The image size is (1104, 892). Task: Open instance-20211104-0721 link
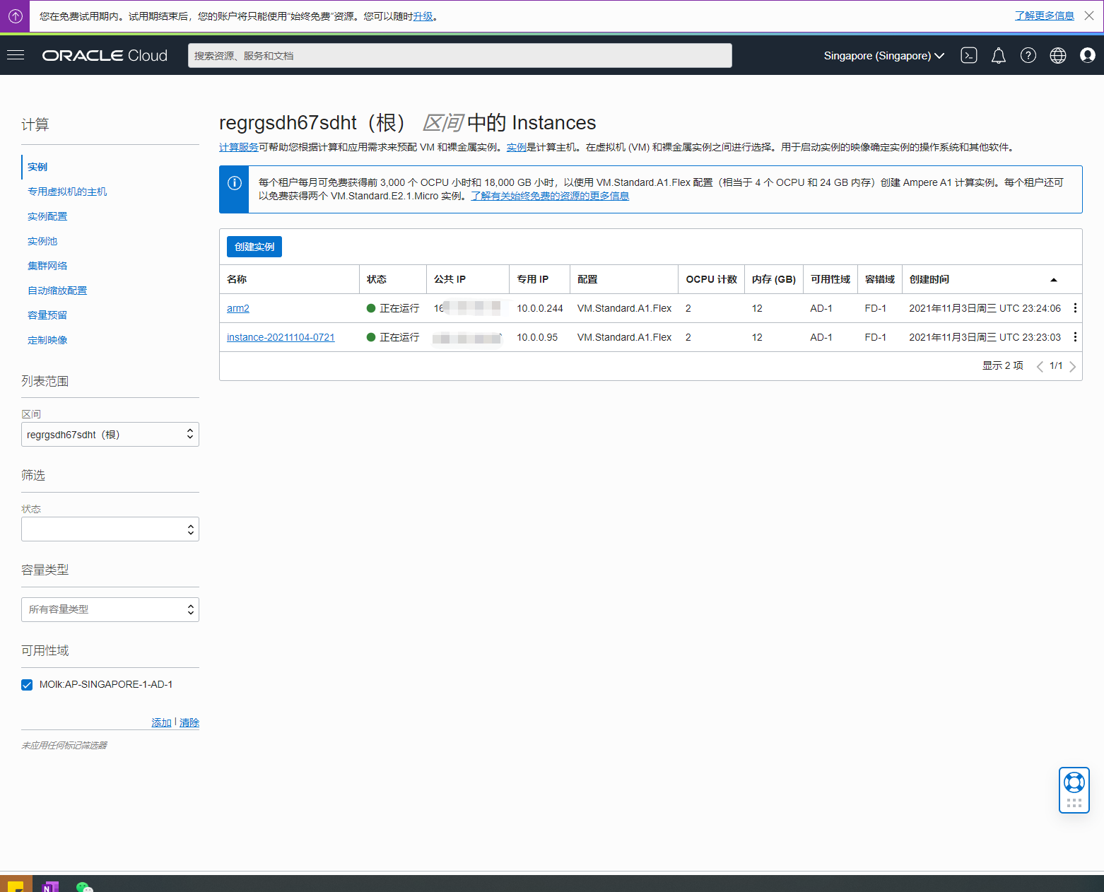[x=281, y=337]
